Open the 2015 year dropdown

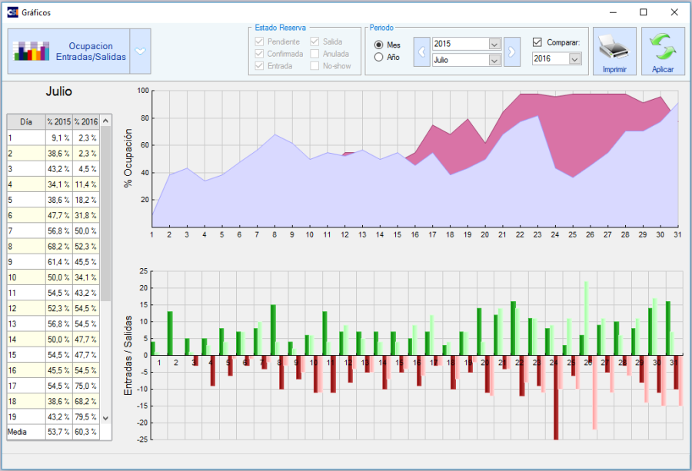tap(494, 44)
